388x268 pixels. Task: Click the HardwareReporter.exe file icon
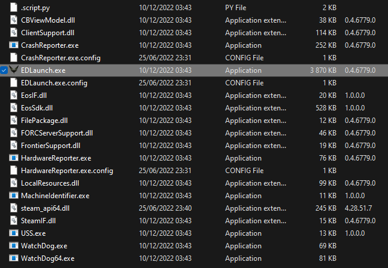click(14, 158)
